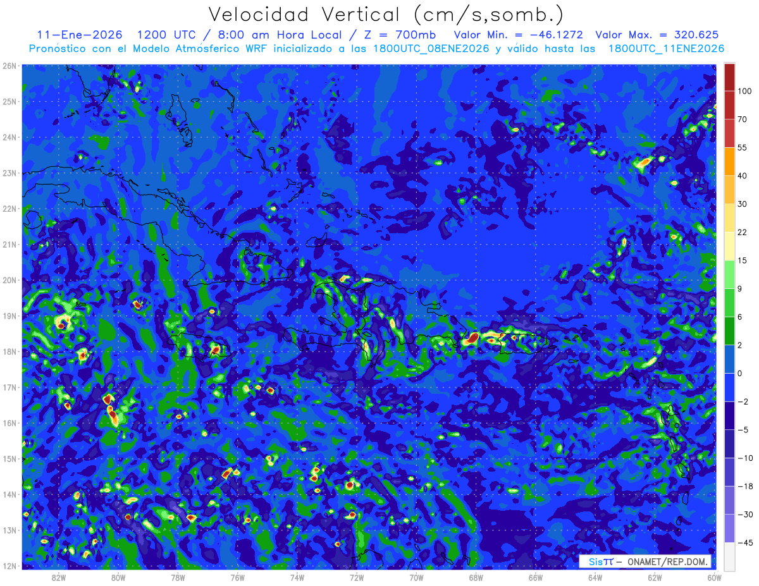The width and height of the screenshot is (759, 586).
Task: Click the longitude label "78W"
Action: [x=178, y=578]
